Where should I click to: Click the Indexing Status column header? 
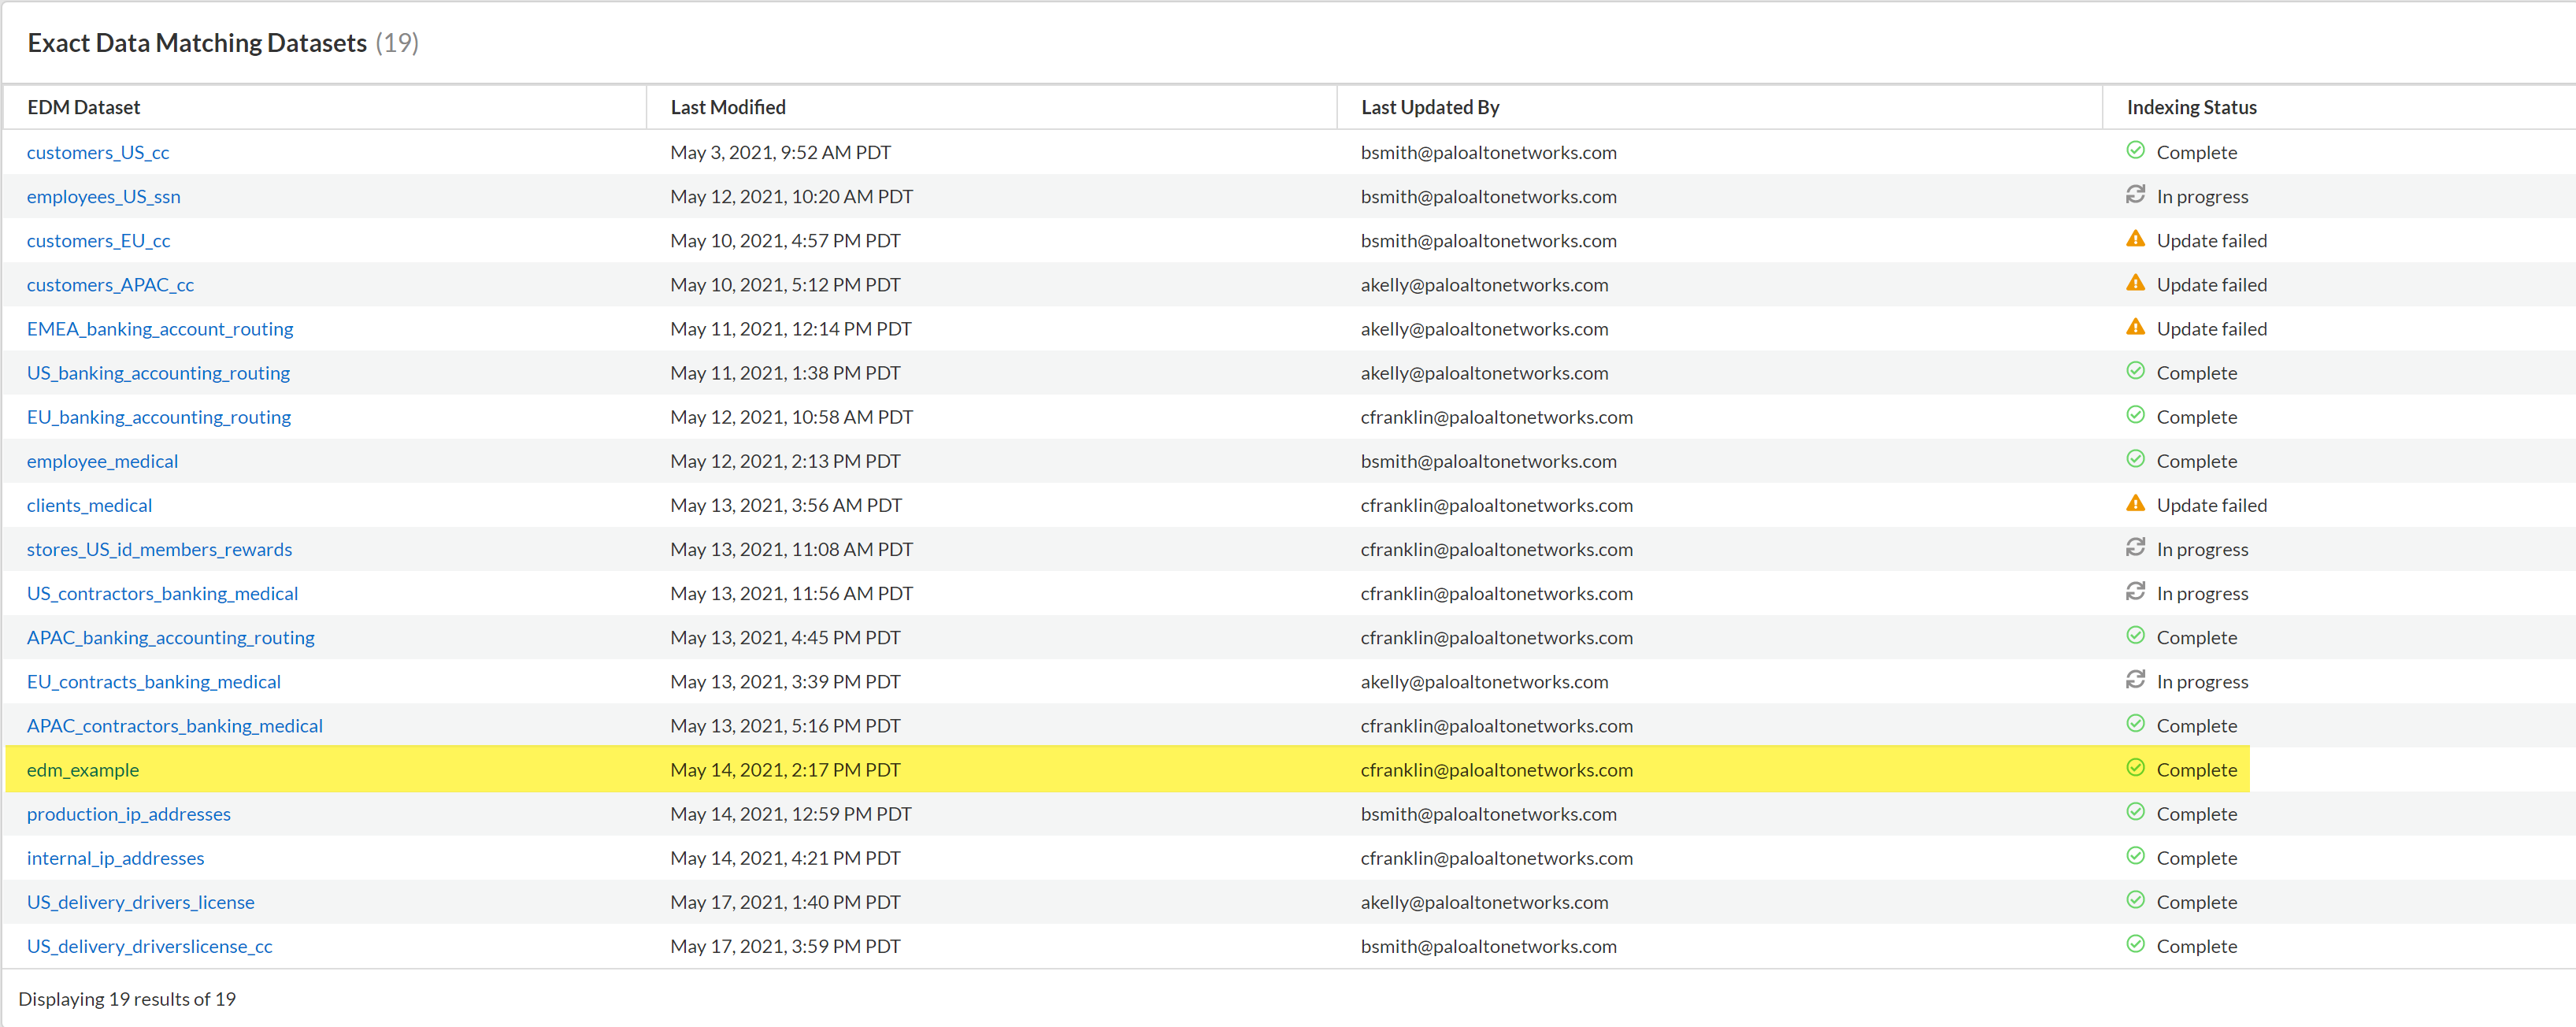2191,107
